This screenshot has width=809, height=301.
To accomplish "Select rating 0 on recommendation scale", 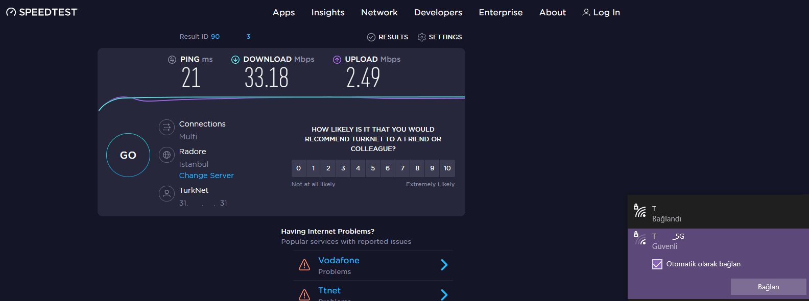I will point(299,168).
